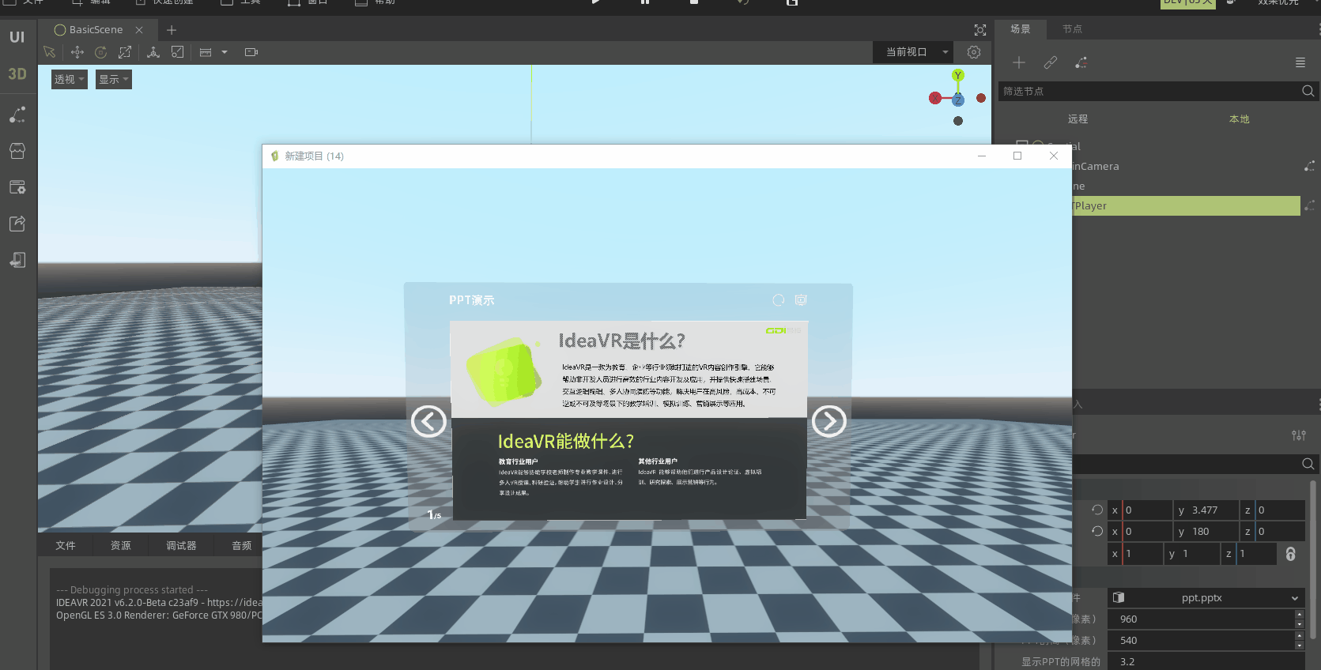This screenshot has height=670, width=1321.
Task: Click the PPT panel refresh circle icon
Action: [x=779, y=300]
